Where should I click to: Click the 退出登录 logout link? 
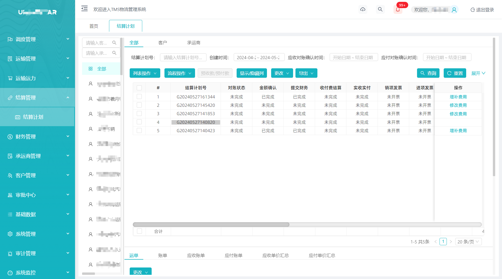point(482,10)
